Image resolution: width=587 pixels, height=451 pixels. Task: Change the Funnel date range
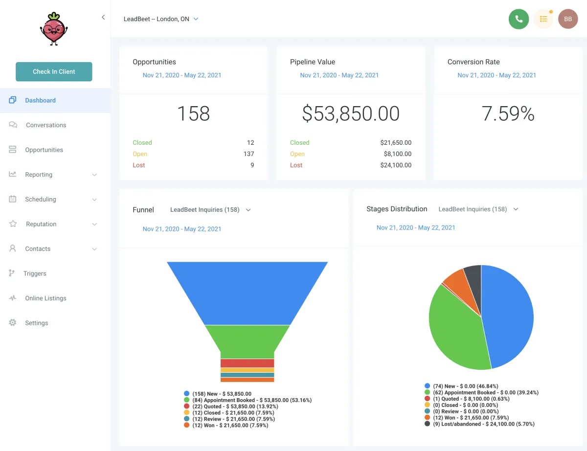point(182,229)
